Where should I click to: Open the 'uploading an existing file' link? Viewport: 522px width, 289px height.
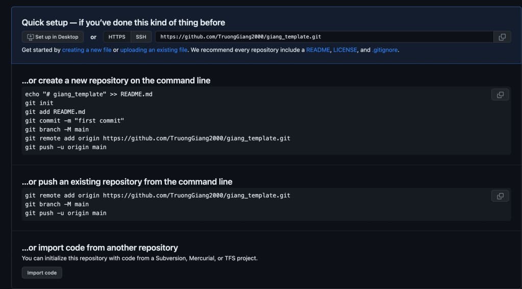click(x=154, y=50)
